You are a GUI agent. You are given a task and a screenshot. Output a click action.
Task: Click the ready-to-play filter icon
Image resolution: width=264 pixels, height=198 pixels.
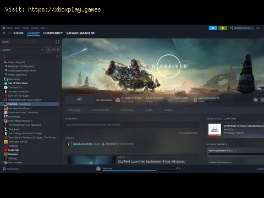pyautogui.click(x=58, y=50)
